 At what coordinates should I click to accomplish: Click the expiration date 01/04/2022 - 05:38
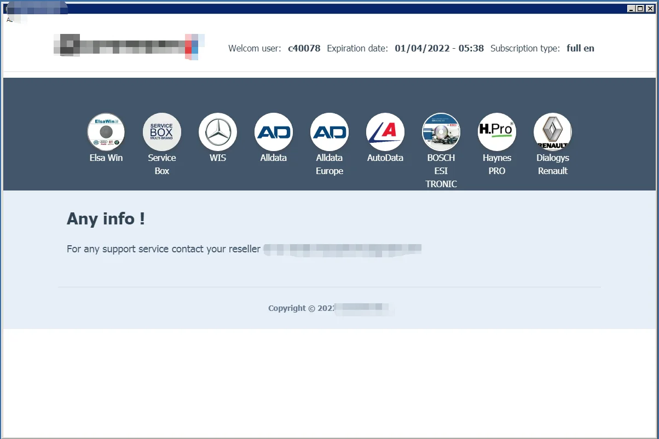click(439, 48)
